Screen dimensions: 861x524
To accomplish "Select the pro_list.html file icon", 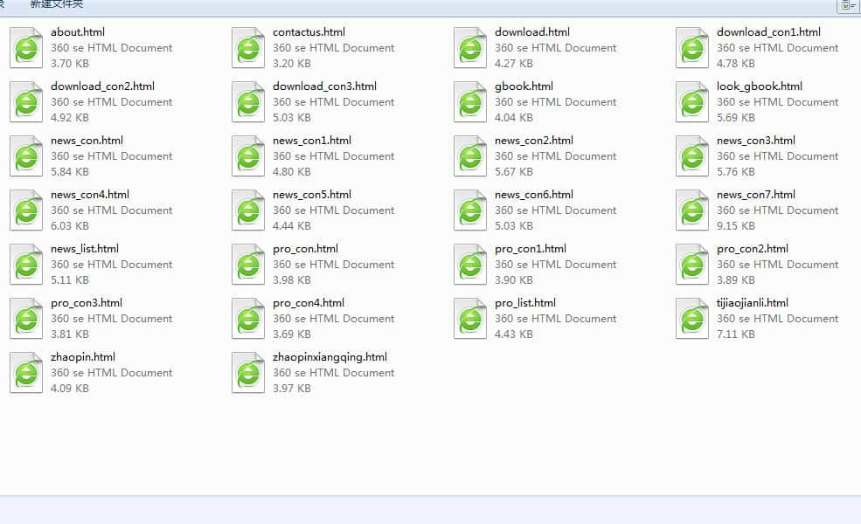I will [x=470, y=319].
